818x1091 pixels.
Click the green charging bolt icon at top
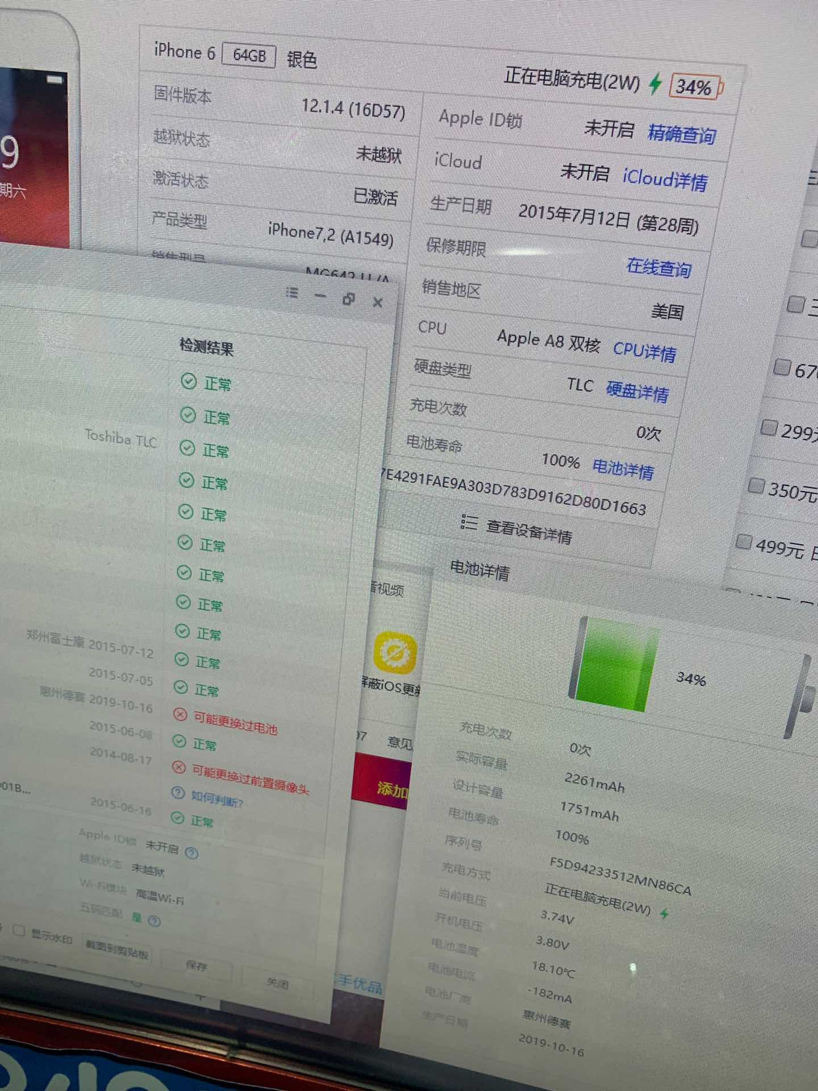tap(656, 84)
